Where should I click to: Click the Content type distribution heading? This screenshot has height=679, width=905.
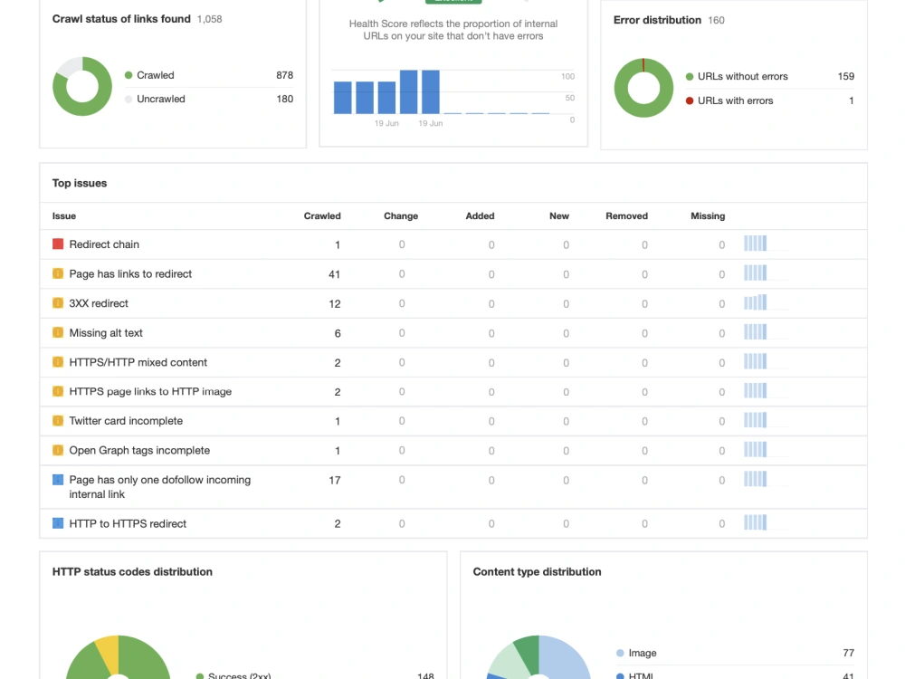click(x=537, y=571)
